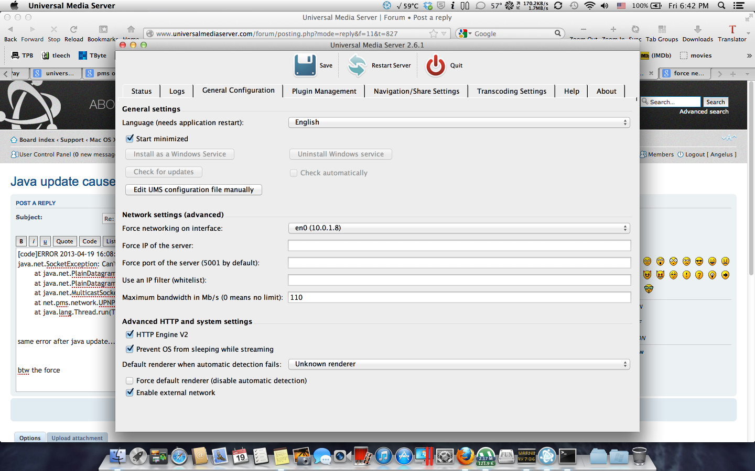Click Uninstall Windows service button
The width and height of the screenshot is (755, 471).
tap(341, 154)
